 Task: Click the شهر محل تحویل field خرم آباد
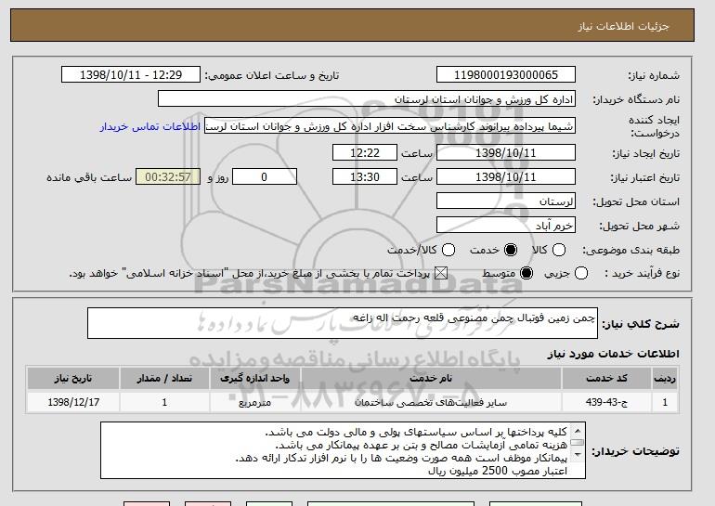(x=506, y=226)
